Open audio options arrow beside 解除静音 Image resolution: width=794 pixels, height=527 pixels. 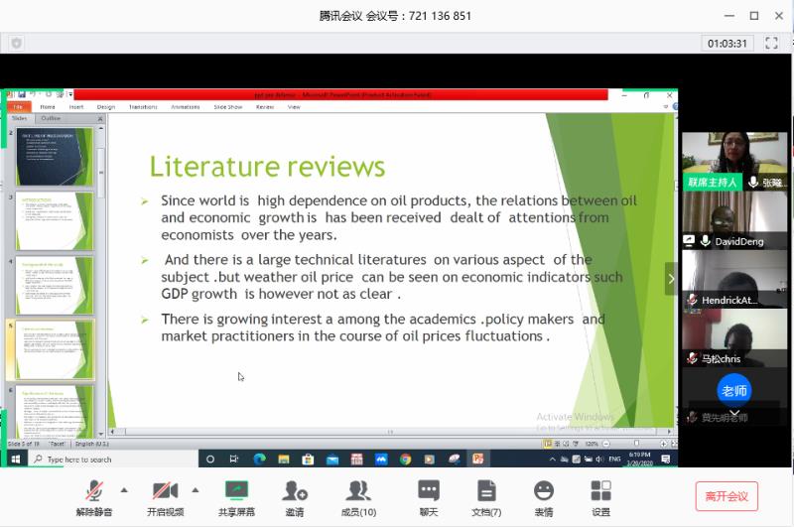124,490
